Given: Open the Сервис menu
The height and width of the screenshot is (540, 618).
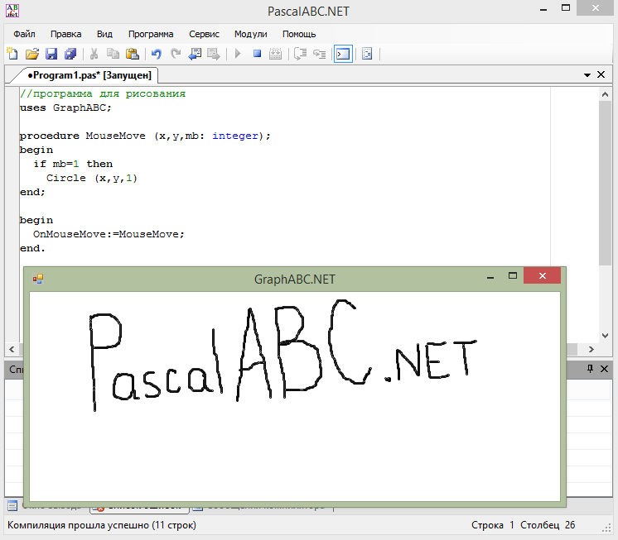Looking at the screenshot, I should point(204,34).
